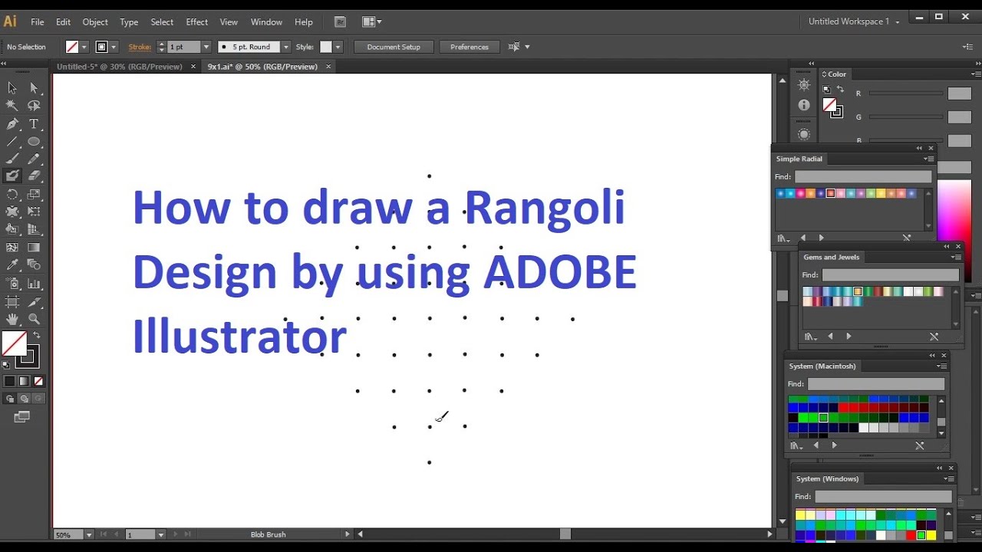Click the Find field in System (Macintosh)
Screen dimensions: 982x552
(x=876, y=384)
